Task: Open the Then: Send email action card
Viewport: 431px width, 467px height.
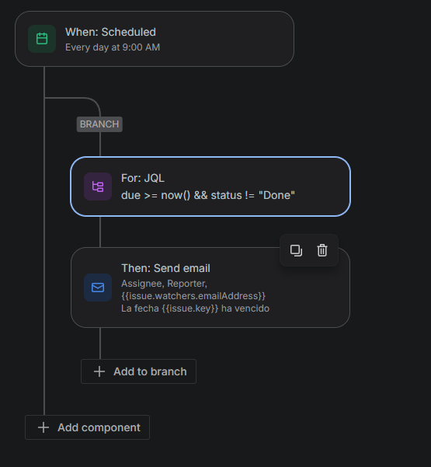Action: point(210,288)
